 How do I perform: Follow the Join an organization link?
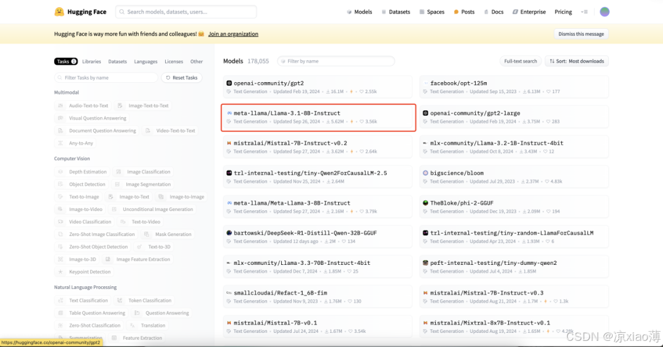tap(233, 34)
